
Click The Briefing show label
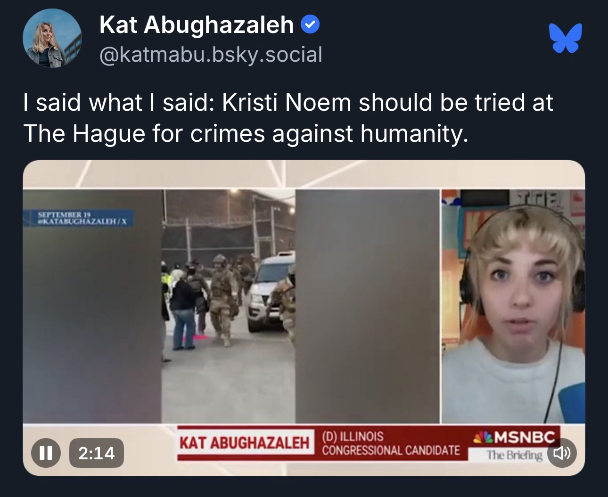click(x=515, y=455)
